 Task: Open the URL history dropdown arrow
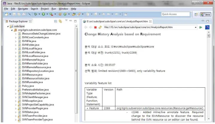coord(196,27)
